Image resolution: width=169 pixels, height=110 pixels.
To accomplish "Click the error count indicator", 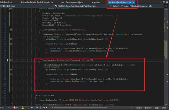I will click(x=16, y=108).
